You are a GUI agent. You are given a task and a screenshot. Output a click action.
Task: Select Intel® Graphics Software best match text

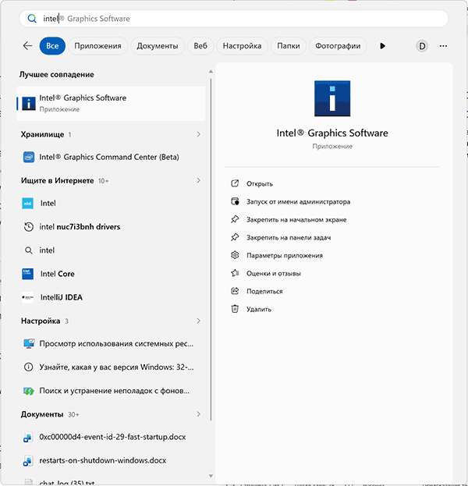pos(83,98)
